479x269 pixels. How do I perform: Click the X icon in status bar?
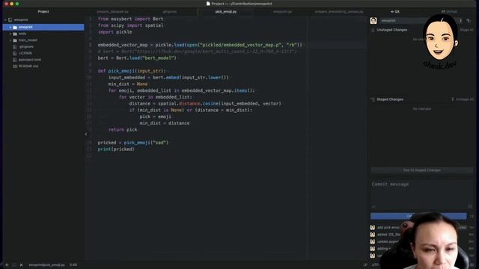pos(22,265)
